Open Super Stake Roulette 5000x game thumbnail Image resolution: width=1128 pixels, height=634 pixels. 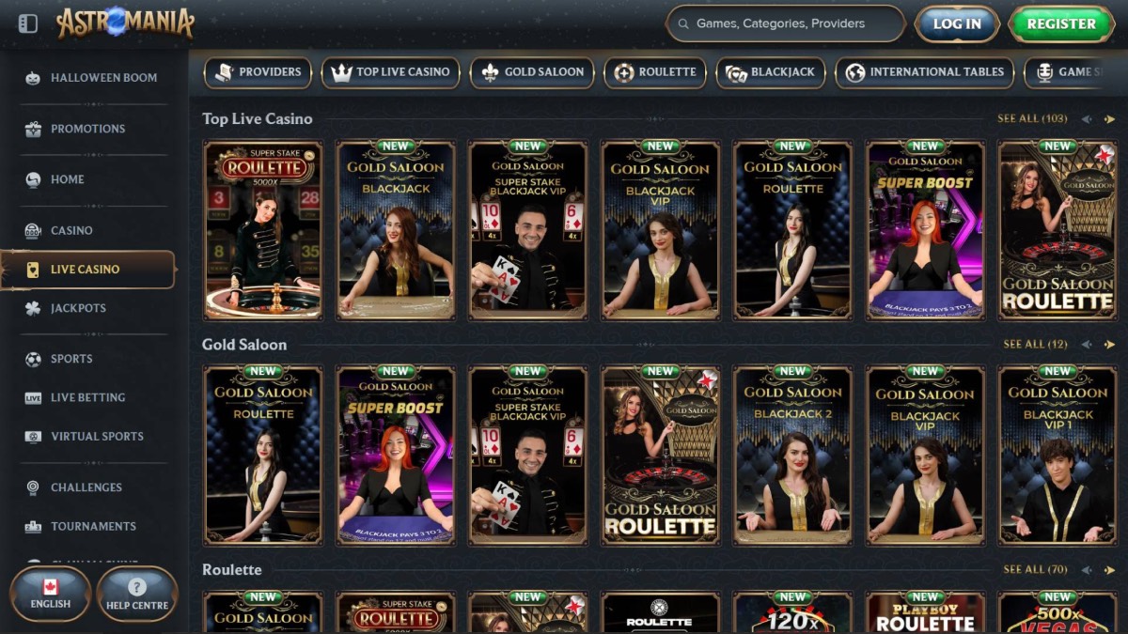tap(263, 231)
